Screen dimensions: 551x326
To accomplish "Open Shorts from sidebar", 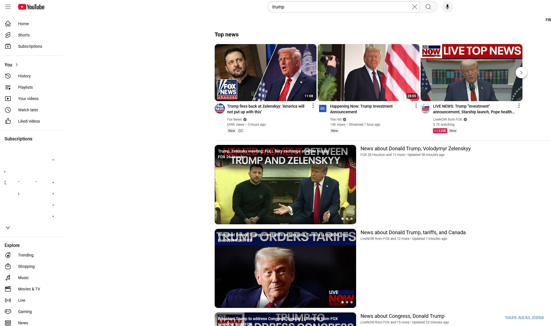I will (x=31, y=35).
